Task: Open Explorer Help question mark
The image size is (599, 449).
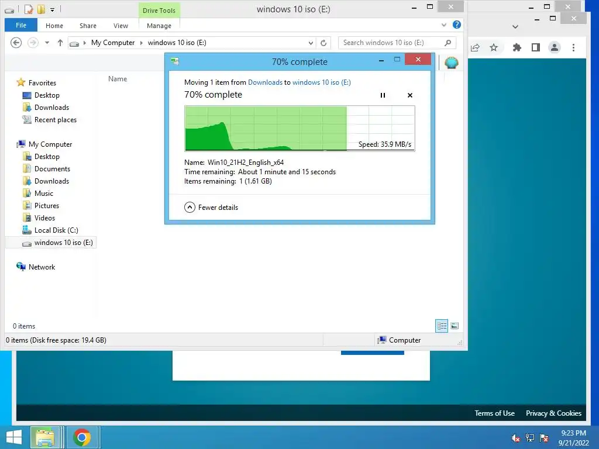Action: point(456,25)
